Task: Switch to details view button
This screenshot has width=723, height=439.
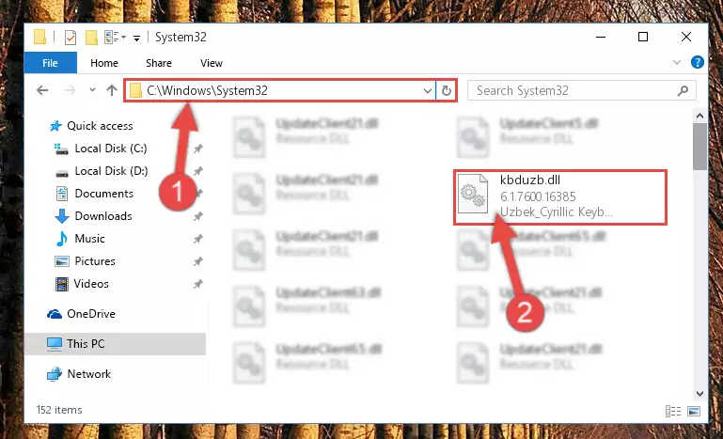Action: point(673,411)
